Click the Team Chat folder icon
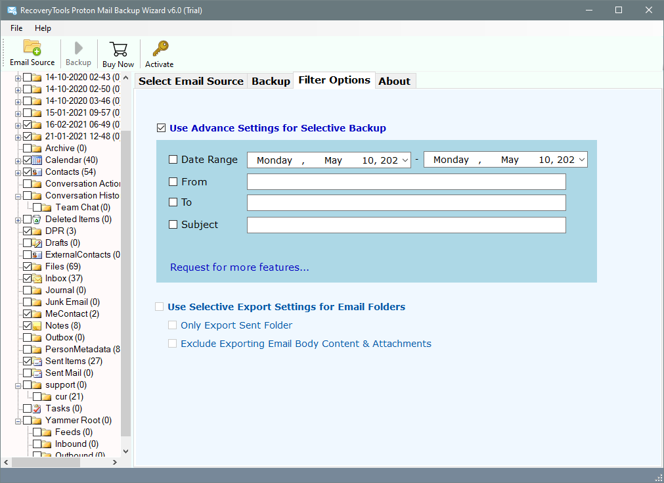 [47, 208]
